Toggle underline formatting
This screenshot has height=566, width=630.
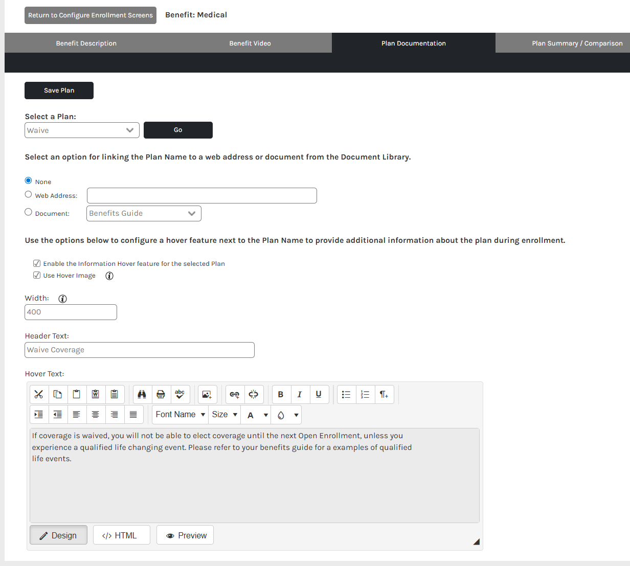(319, 394)
